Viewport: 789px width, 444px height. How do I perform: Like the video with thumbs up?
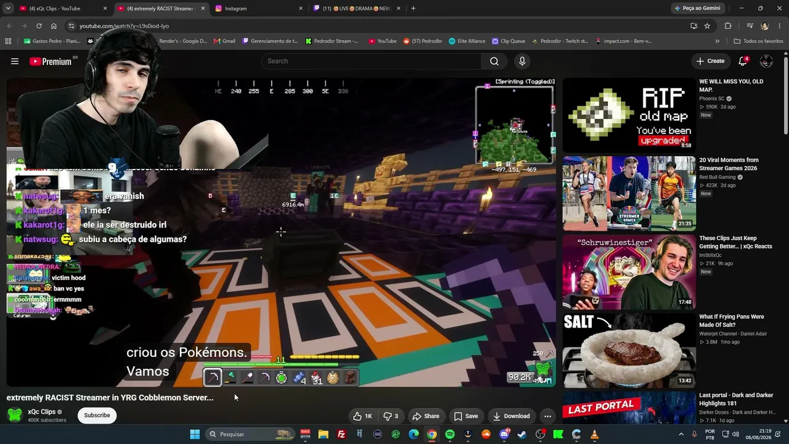(362, 416)
